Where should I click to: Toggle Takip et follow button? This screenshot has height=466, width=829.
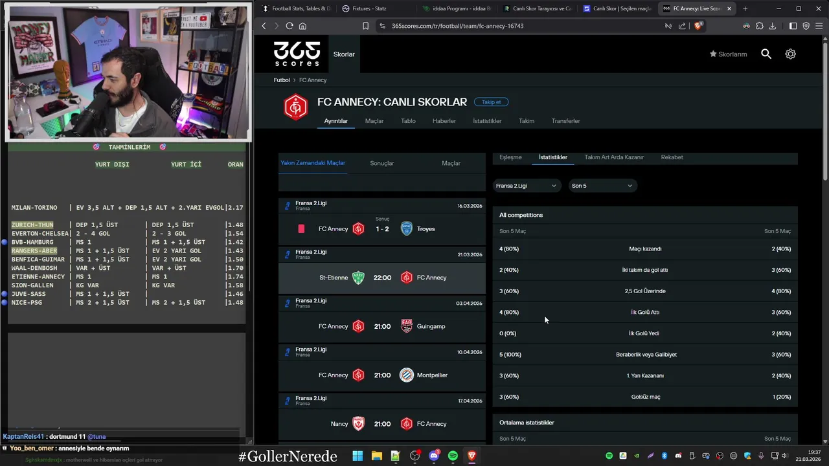tap(492, 102)
